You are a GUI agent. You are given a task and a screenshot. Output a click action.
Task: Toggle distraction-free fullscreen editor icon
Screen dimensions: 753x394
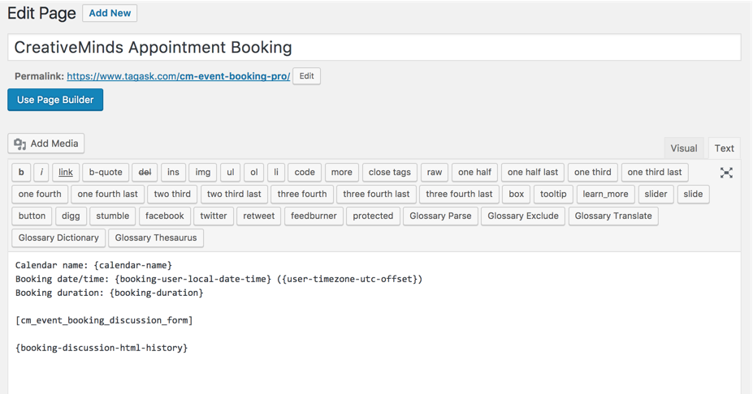726,173
